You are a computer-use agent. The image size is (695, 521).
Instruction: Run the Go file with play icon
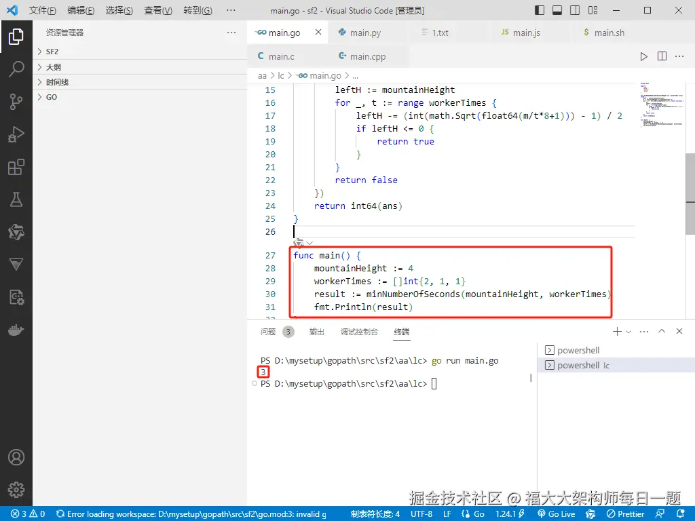[643, 56]
